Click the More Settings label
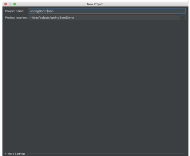The image size is (190, 156). point(16,154)
